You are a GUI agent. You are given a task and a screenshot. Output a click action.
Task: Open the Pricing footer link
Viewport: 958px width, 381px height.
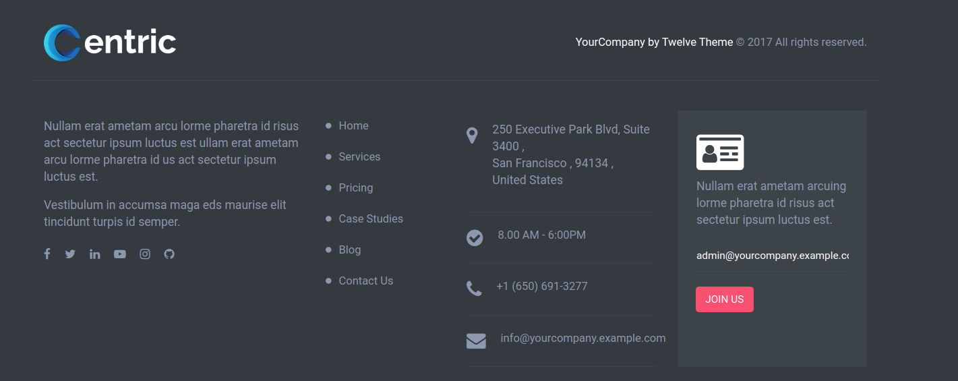click(x=356, y=187)
